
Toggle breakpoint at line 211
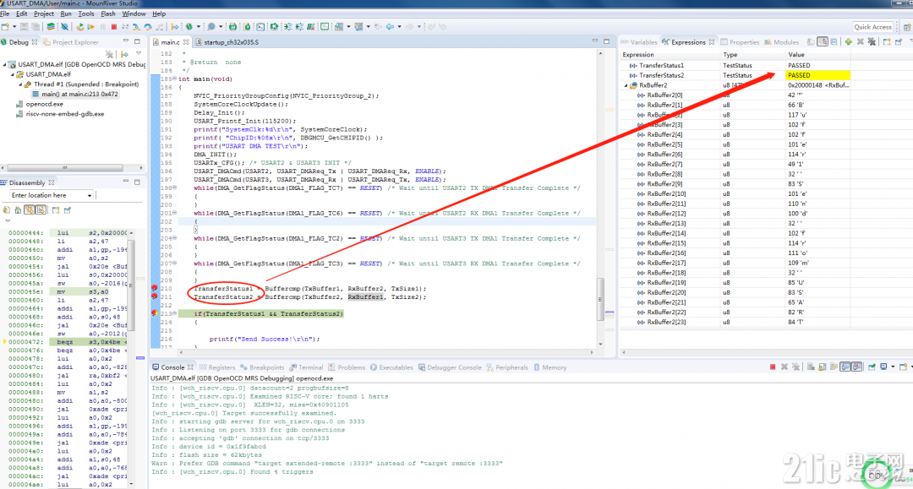tap(155, 296)
